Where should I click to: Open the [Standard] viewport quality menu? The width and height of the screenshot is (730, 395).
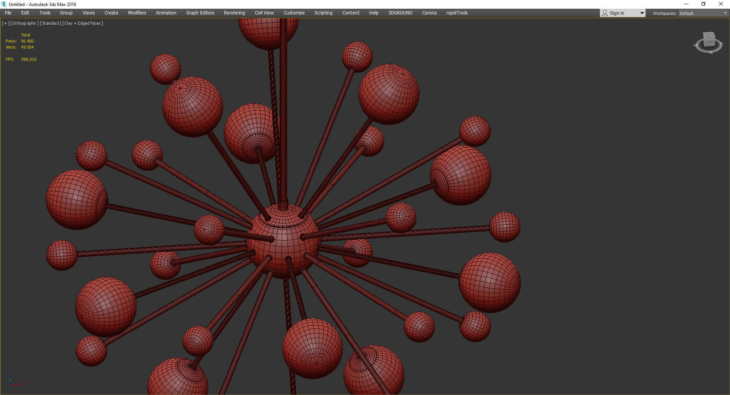[x=51, y=23]
